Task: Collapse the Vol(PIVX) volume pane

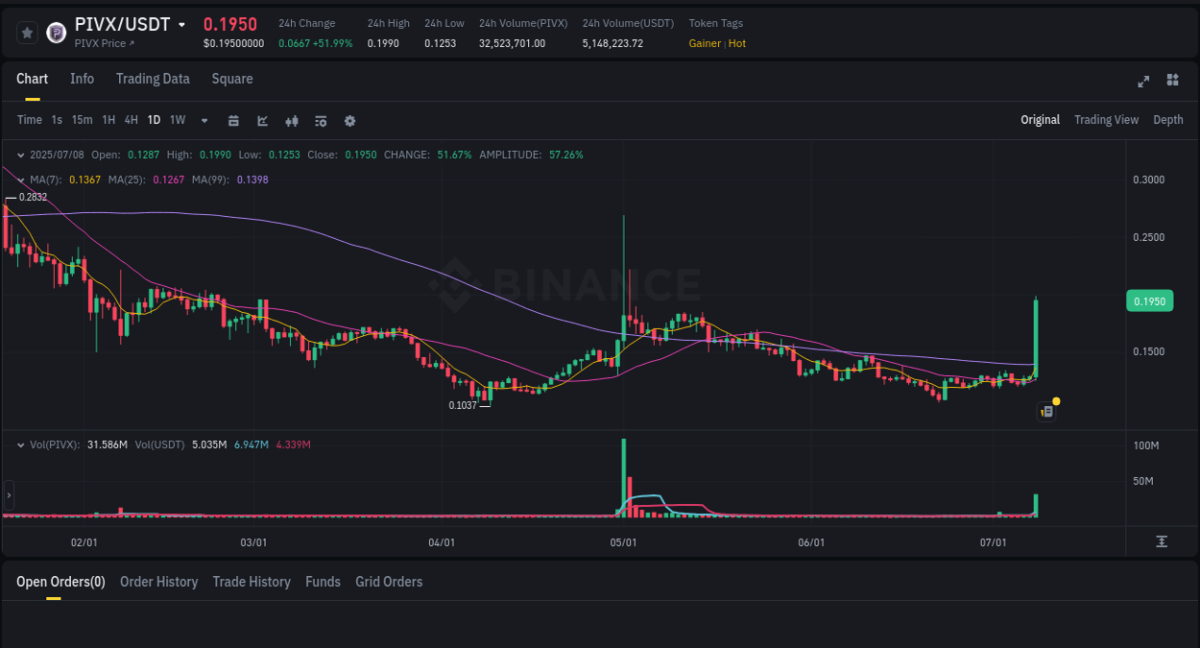Action: (20, 444)
